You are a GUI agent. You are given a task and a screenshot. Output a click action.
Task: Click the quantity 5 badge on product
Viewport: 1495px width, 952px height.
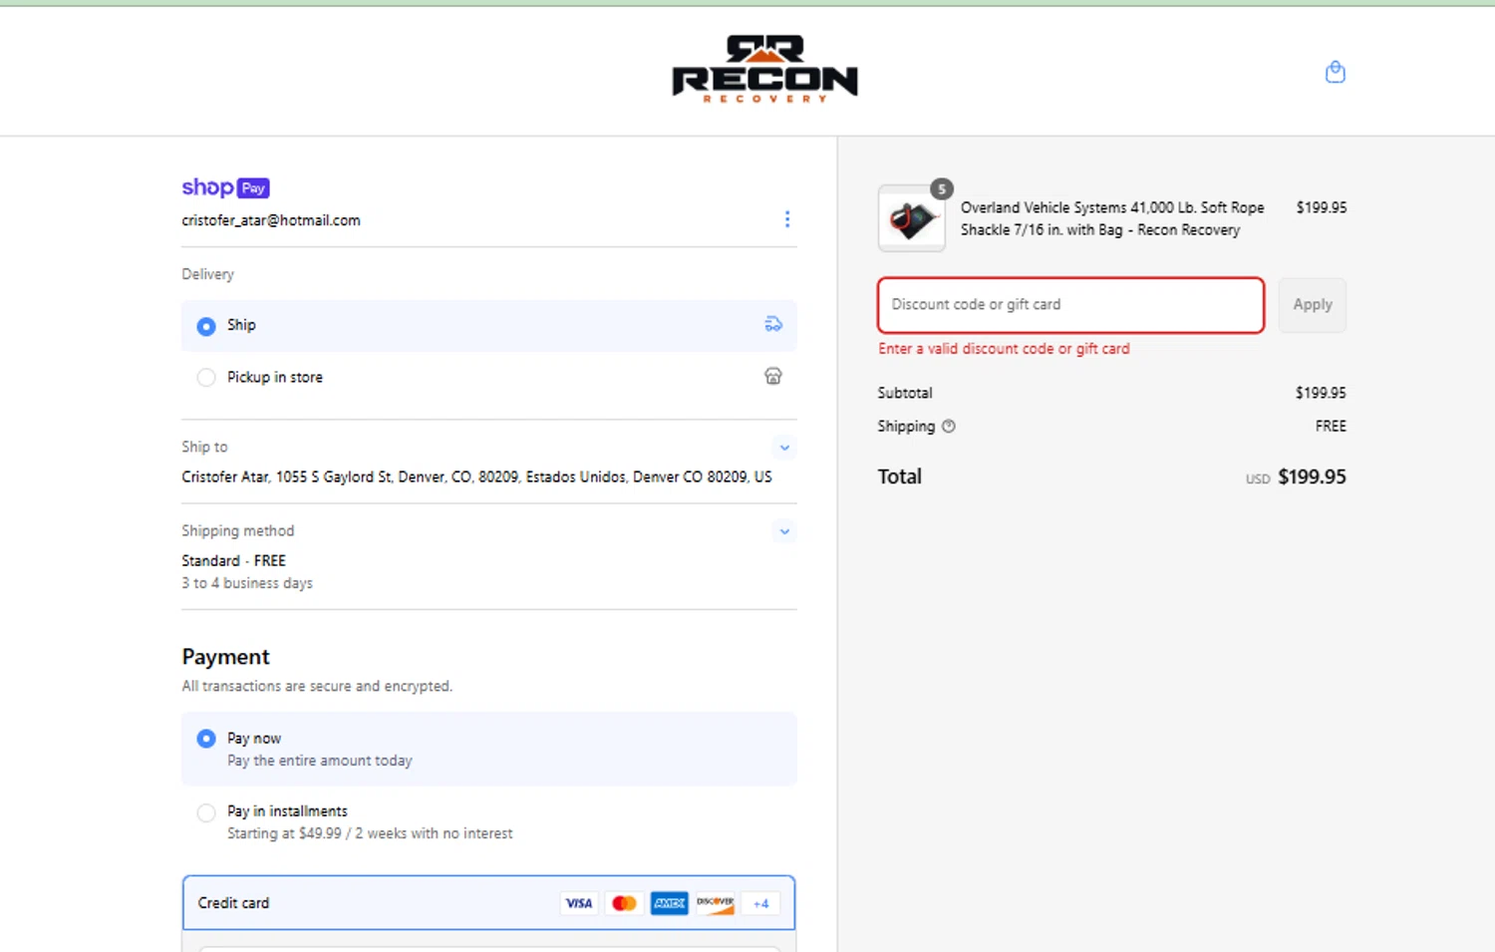click(x=942, y=188)
